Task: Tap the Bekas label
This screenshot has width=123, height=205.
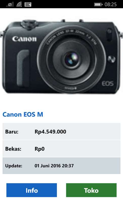Action: click(x=13, y=149)
